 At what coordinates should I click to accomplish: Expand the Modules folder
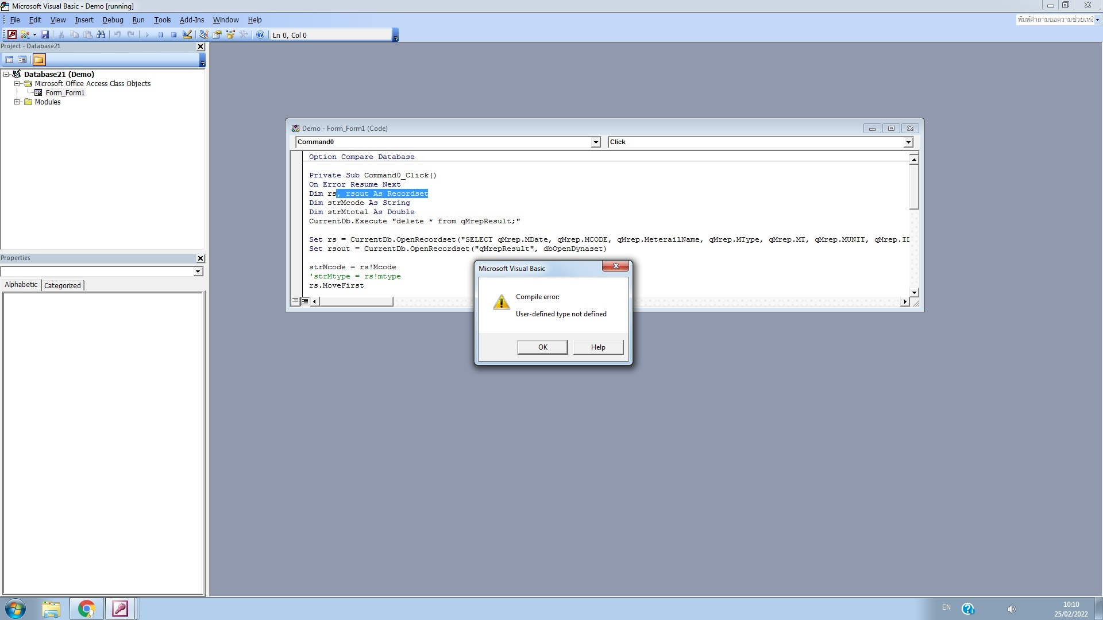(17, 102)
